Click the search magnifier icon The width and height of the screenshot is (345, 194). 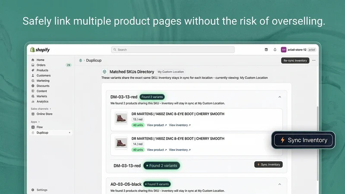pos(115,50)
